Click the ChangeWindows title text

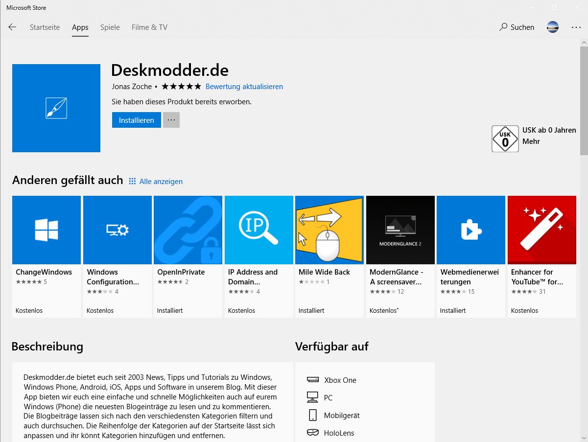(44, 272)
